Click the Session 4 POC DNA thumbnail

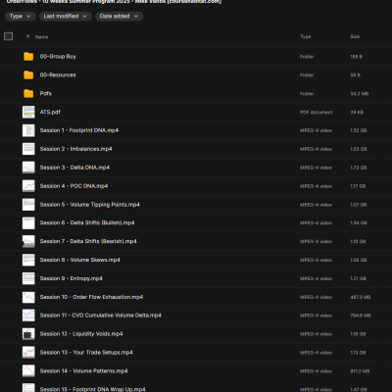pyautogui.click(x=28, y=186)
